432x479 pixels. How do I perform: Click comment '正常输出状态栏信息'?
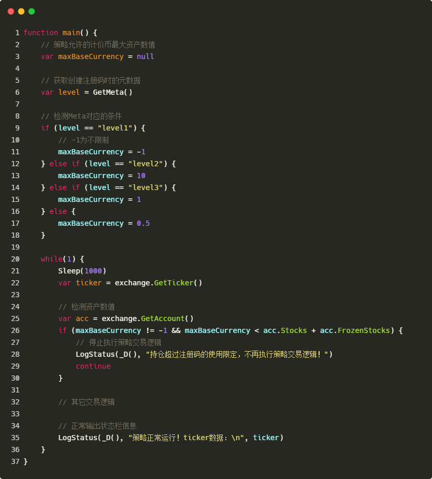tap(104, 426)
